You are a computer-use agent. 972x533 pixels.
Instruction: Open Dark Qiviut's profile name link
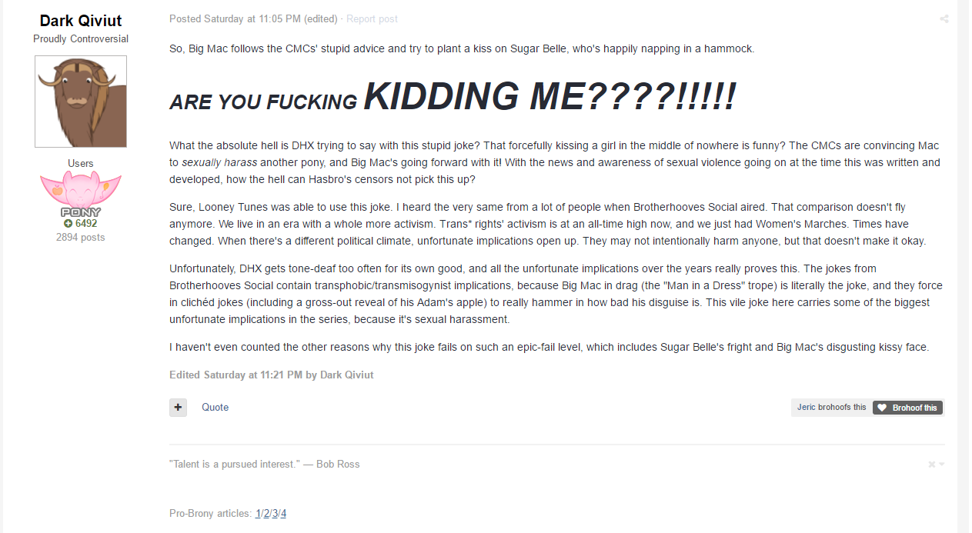coord(81,21)
